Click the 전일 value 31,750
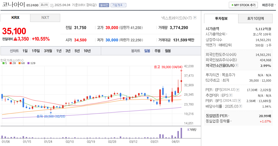Image resolution: width=278 pixels, height=146 pixels. (x=80, y=28)
